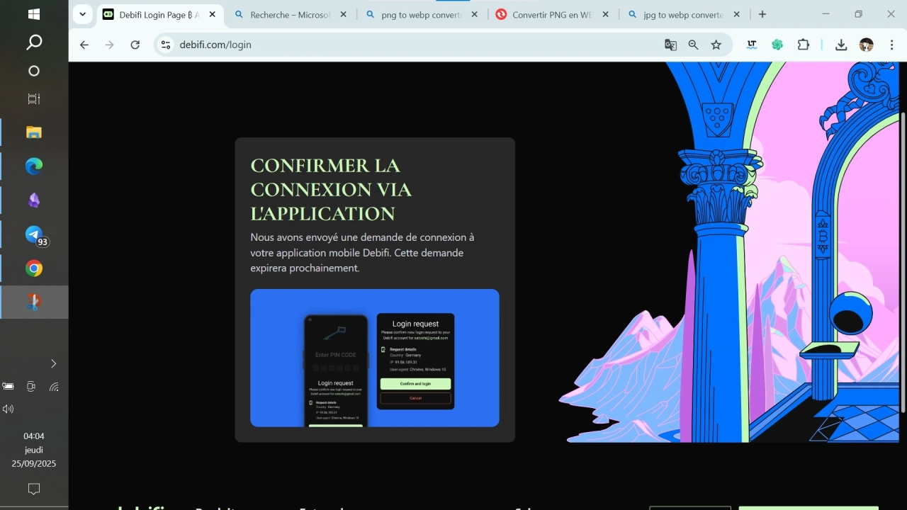
Task: Show hidden system tray icons chevron
Action: pos(53,364)
